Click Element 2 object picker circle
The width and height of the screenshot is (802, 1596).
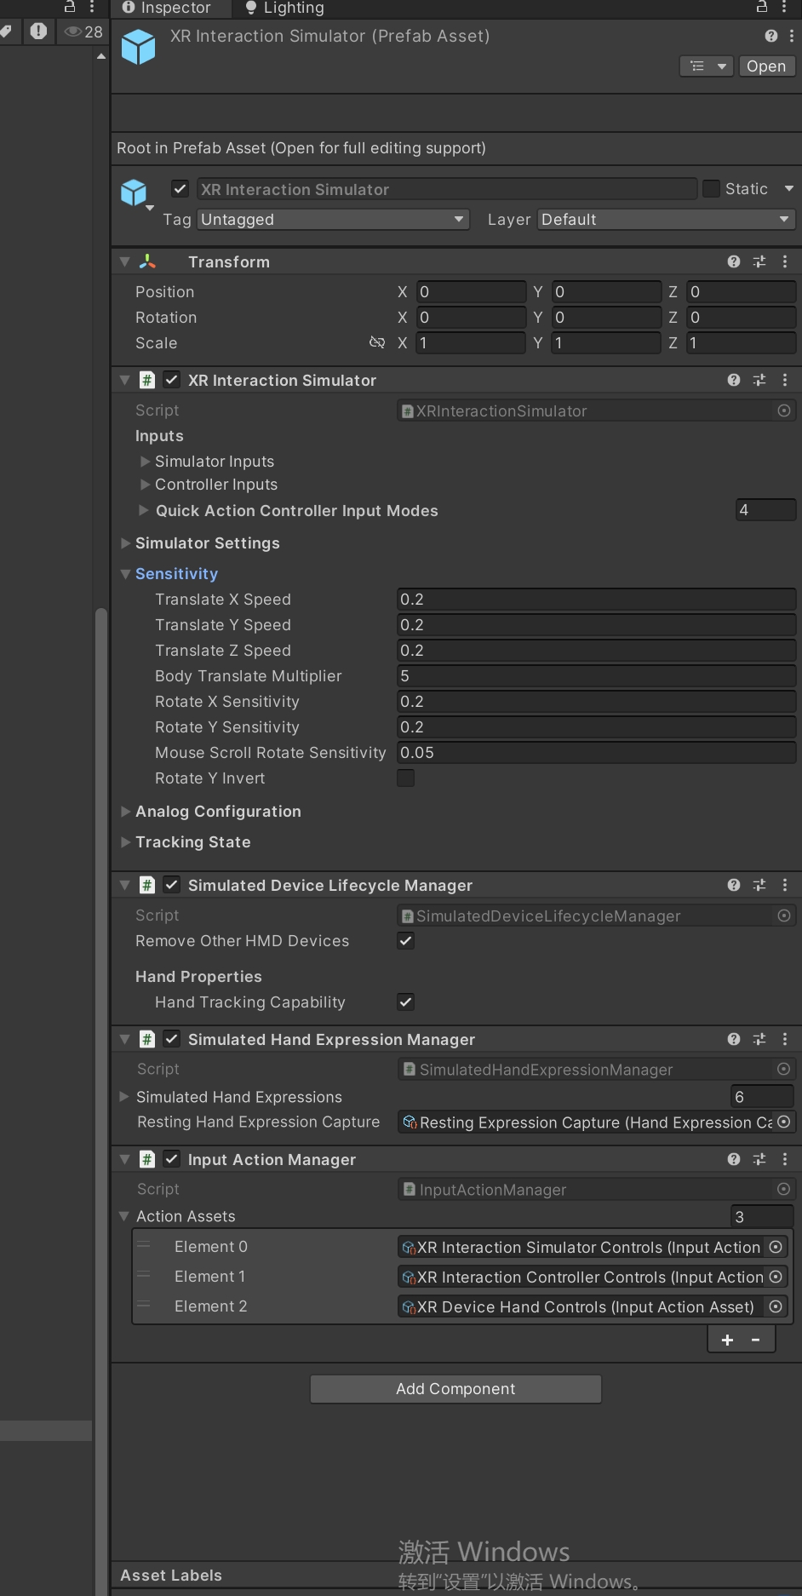coord(776,1306)
